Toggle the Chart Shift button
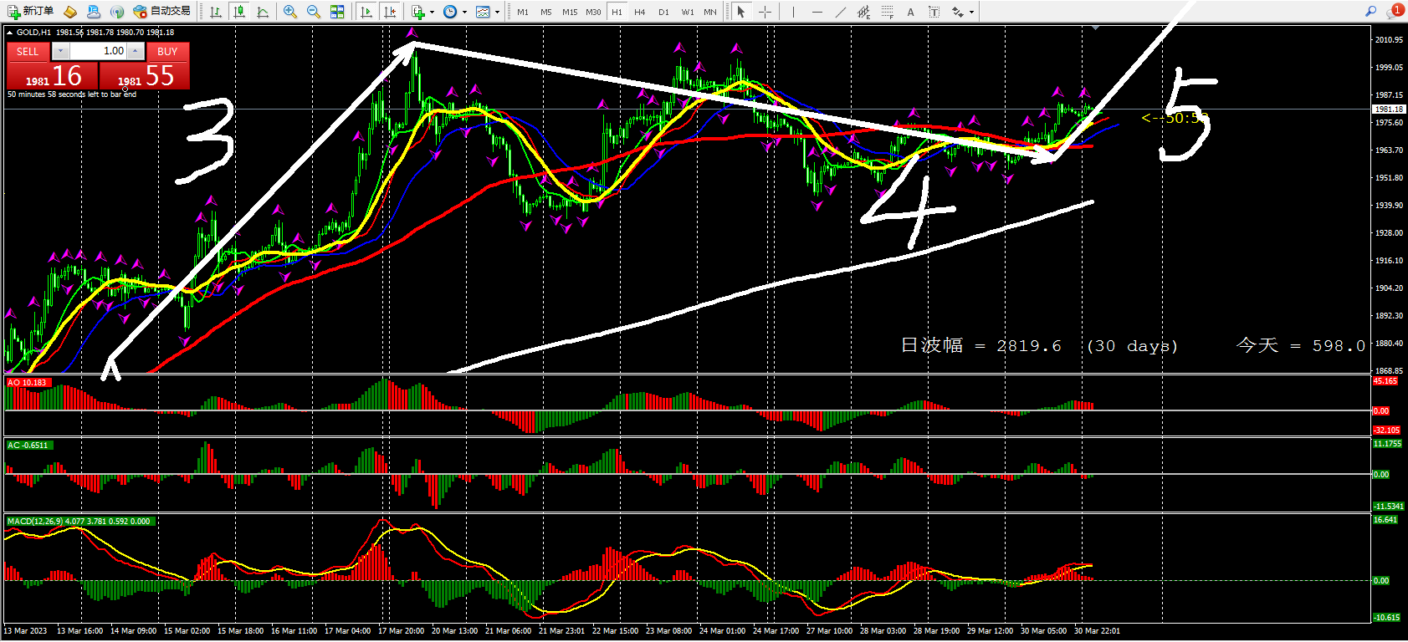1408x642 pixels. [390, 12]
